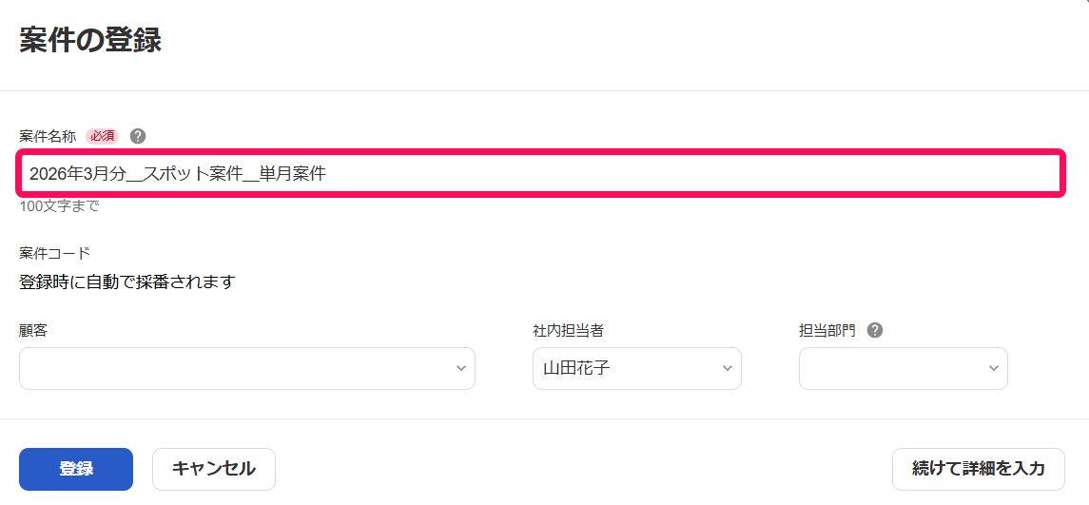The image size is (1089, 505).
Task: Click the 案件名称 field label
Action: point(48,136)
